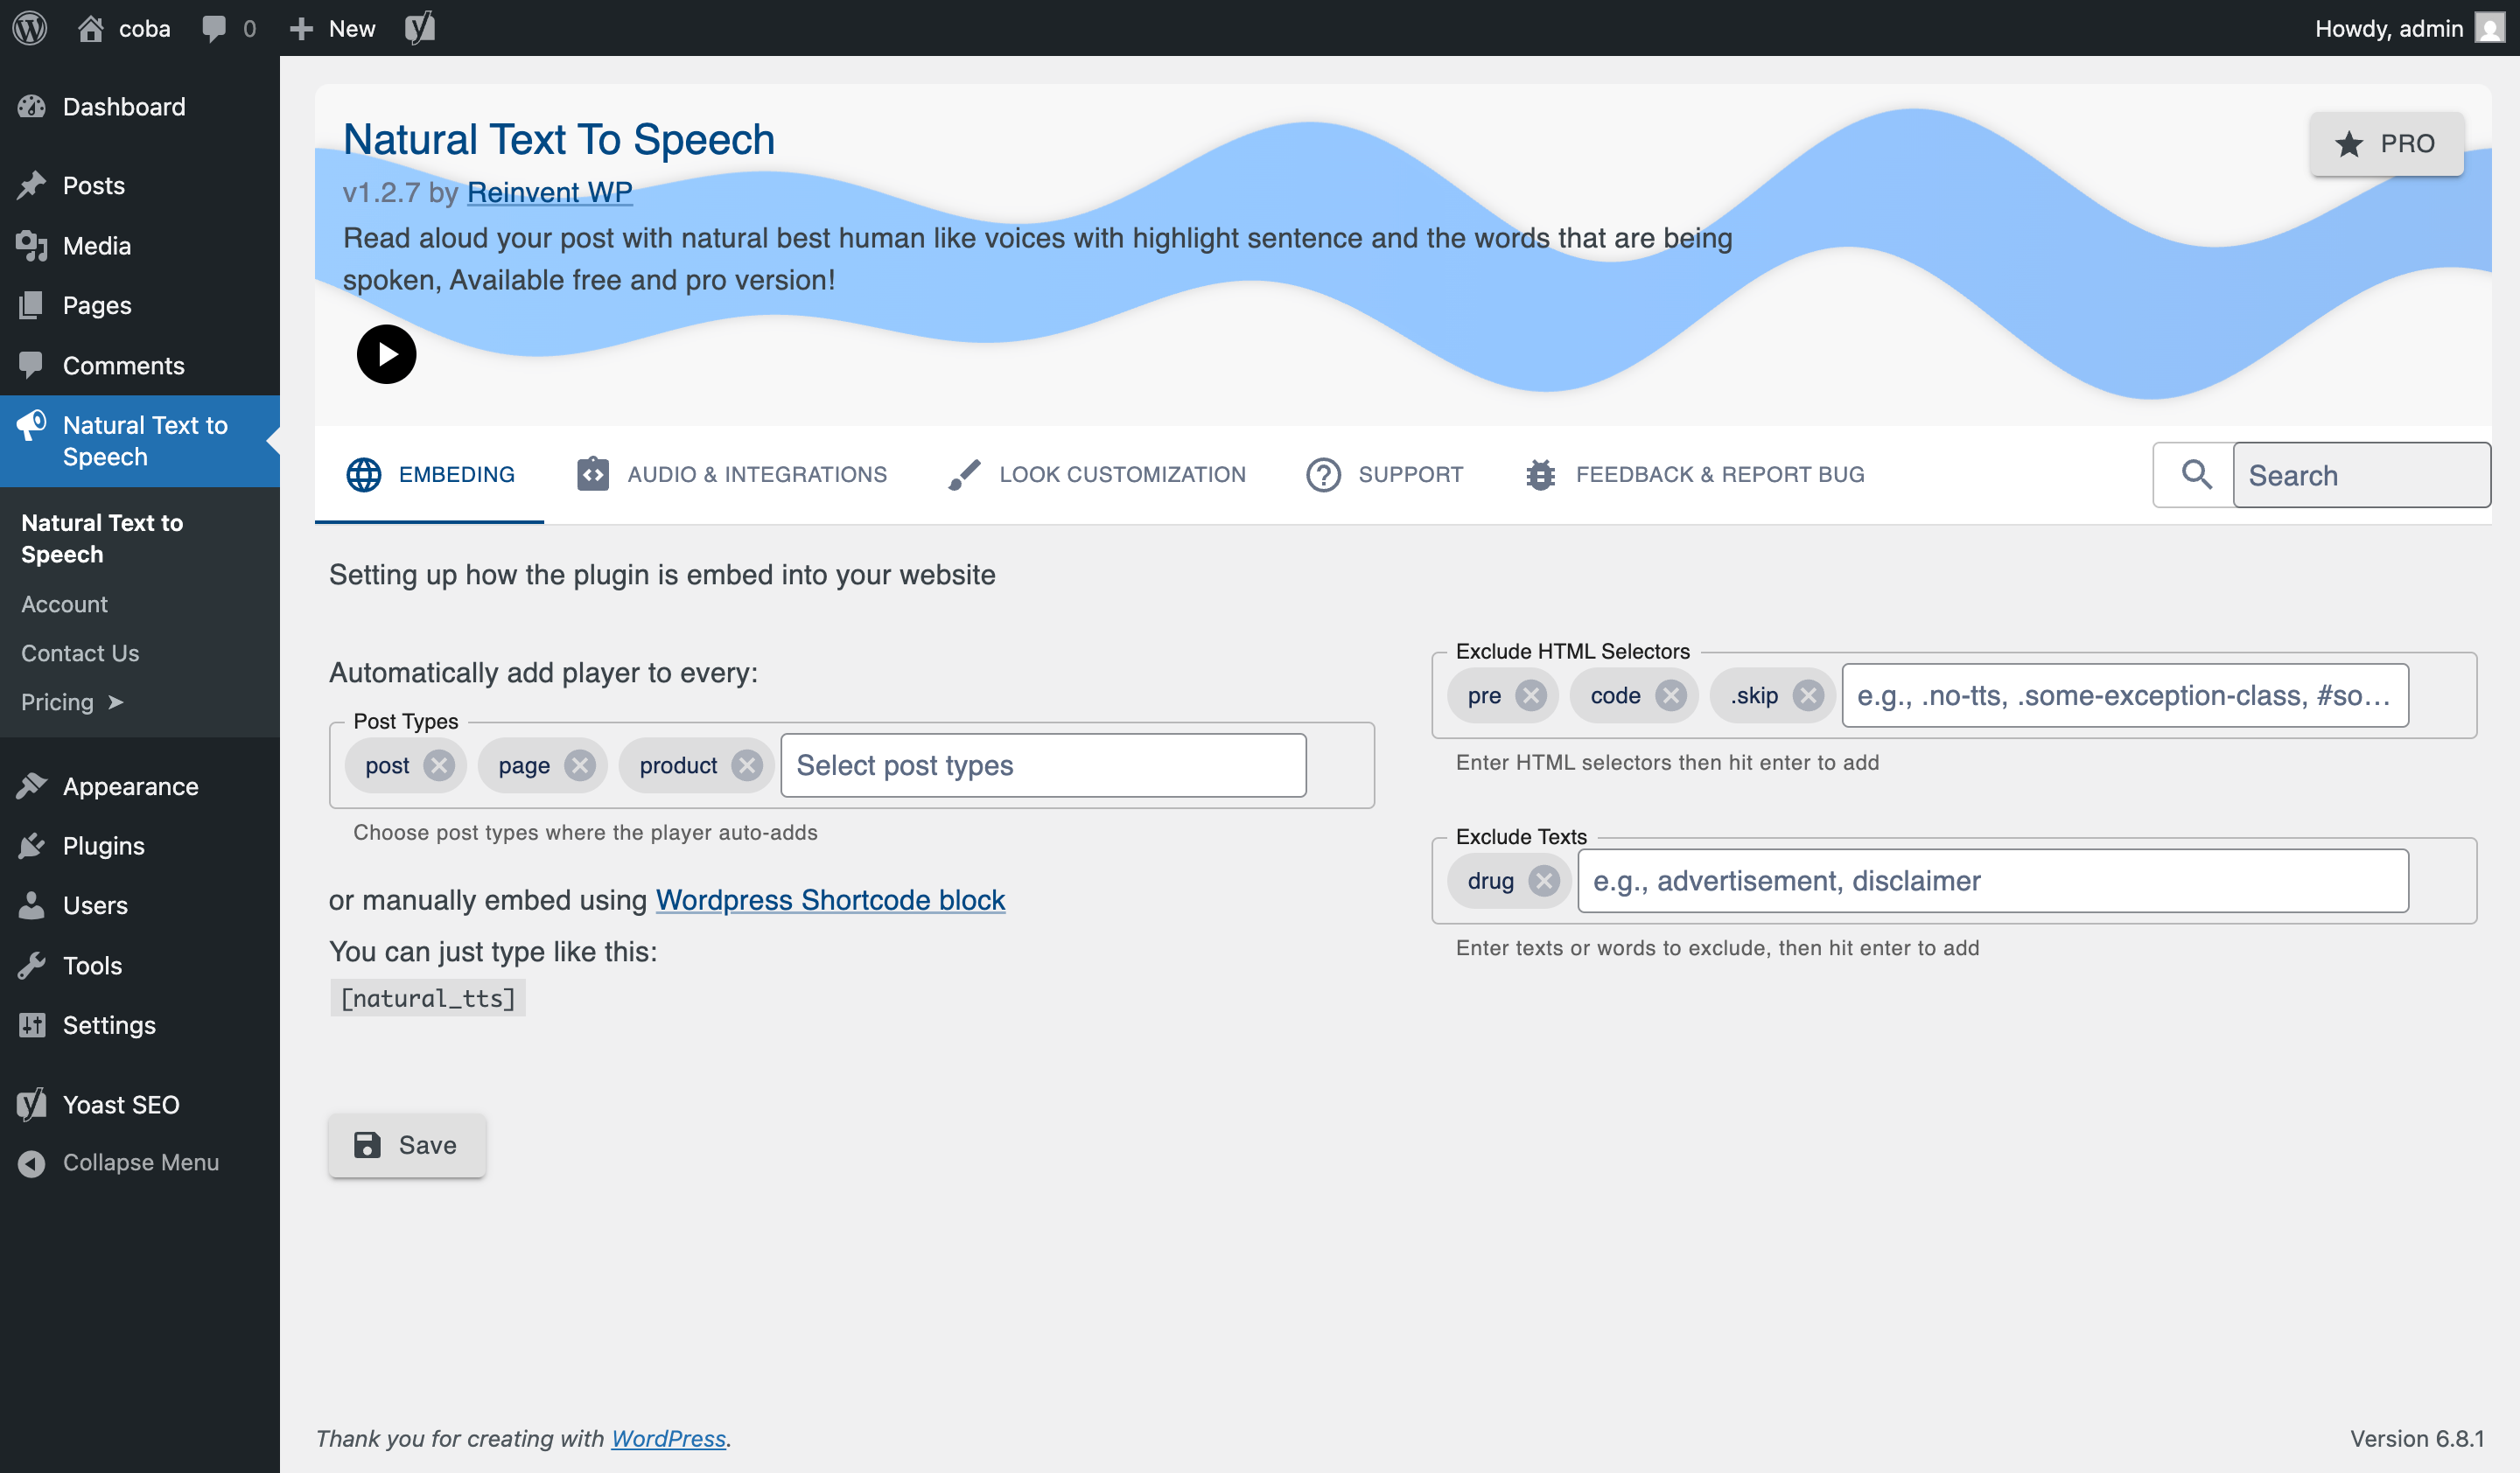
Task: Open the Appearance menu
Action: click(x=140, y=786)
